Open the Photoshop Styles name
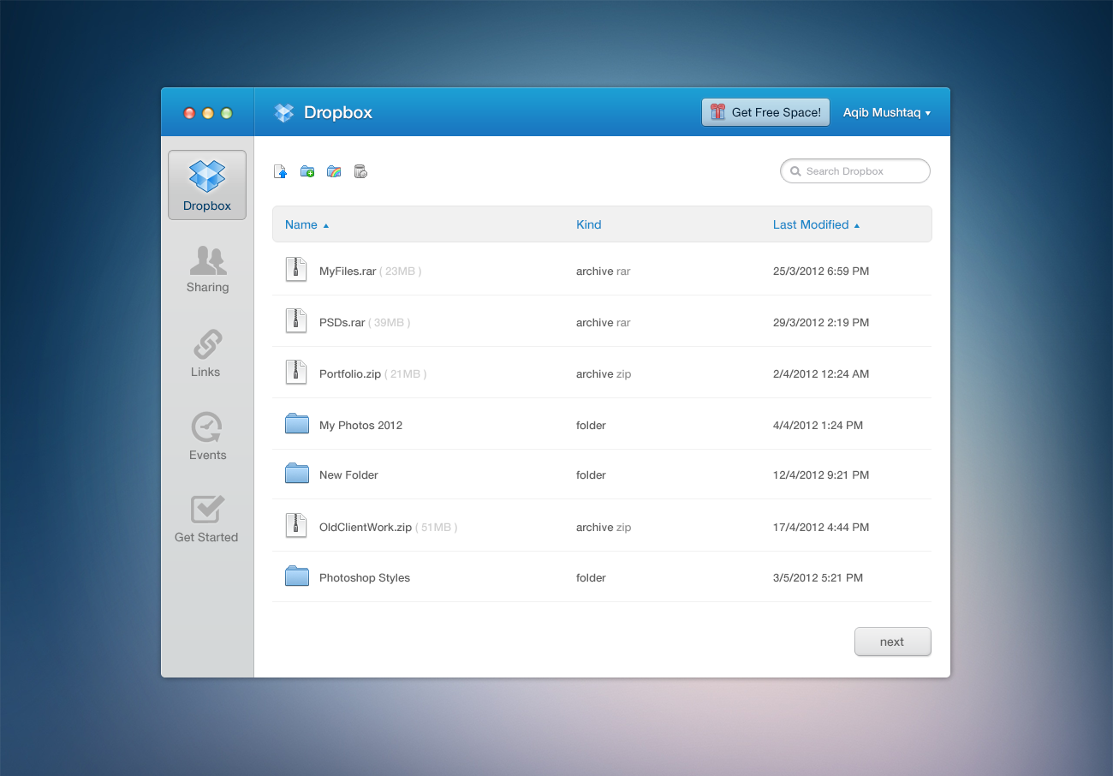 coord(365,578)
